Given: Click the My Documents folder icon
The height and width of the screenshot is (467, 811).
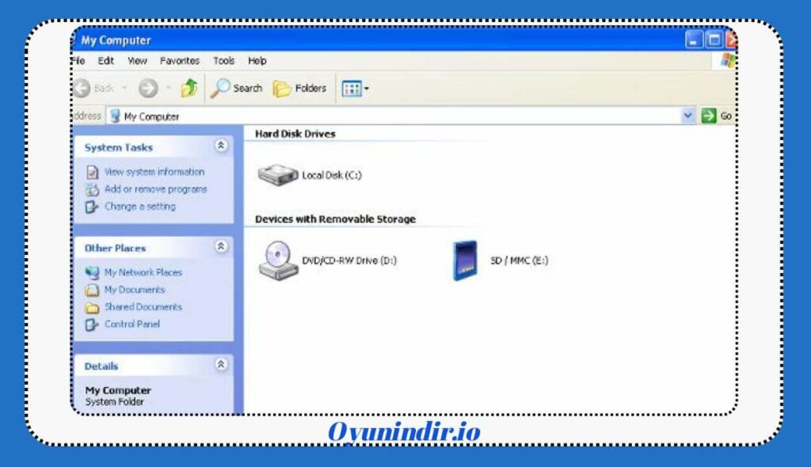Looking at the screenshot, I should (x=92, y=290).
